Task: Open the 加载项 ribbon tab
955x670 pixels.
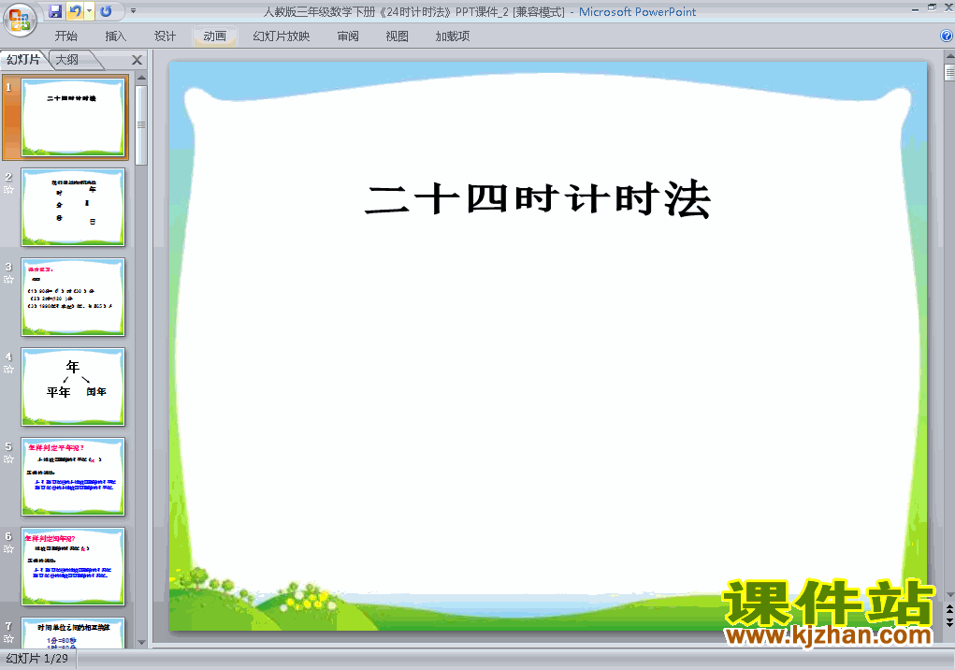Action: pyautogui.click(x=453, y=36)
